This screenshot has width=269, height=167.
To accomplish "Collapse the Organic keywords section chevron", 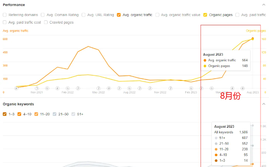I will click(264, 104).
